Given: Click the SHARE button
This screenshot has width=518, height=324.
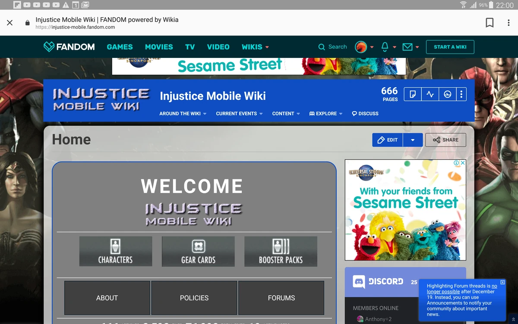Looking at the screenshot, I should (x=445, y=140).
